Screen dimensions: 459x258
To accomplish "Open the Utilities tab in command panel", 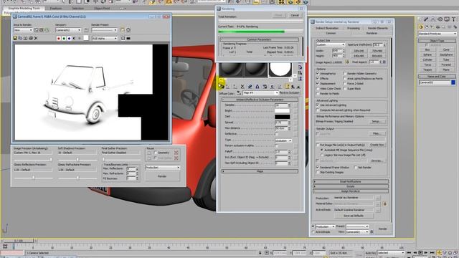I will (x=453, y=19).
